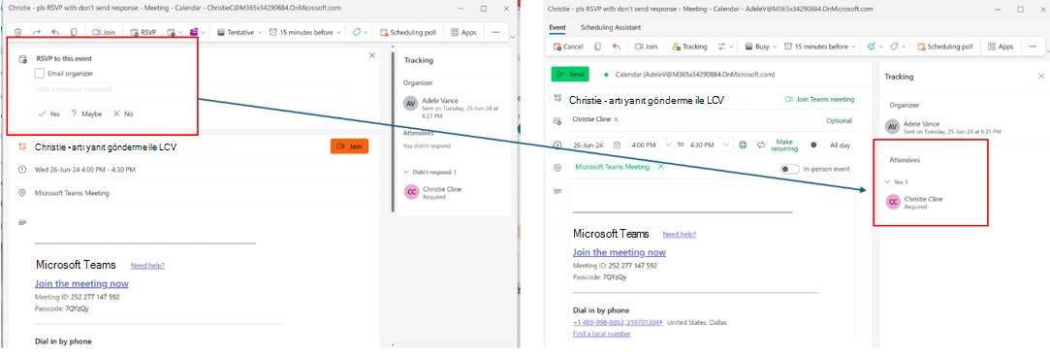
Task: Open the More options ellipsis in Christie's window
Action: click(495, 32)
